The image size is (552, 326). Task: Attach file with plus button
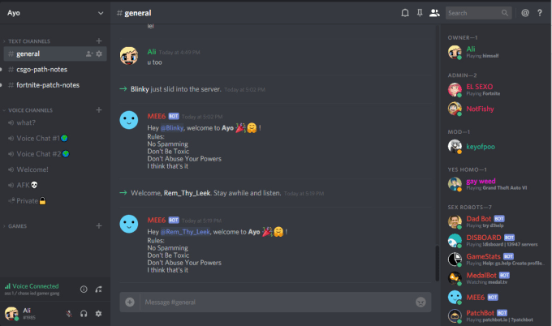click(130, 302)
